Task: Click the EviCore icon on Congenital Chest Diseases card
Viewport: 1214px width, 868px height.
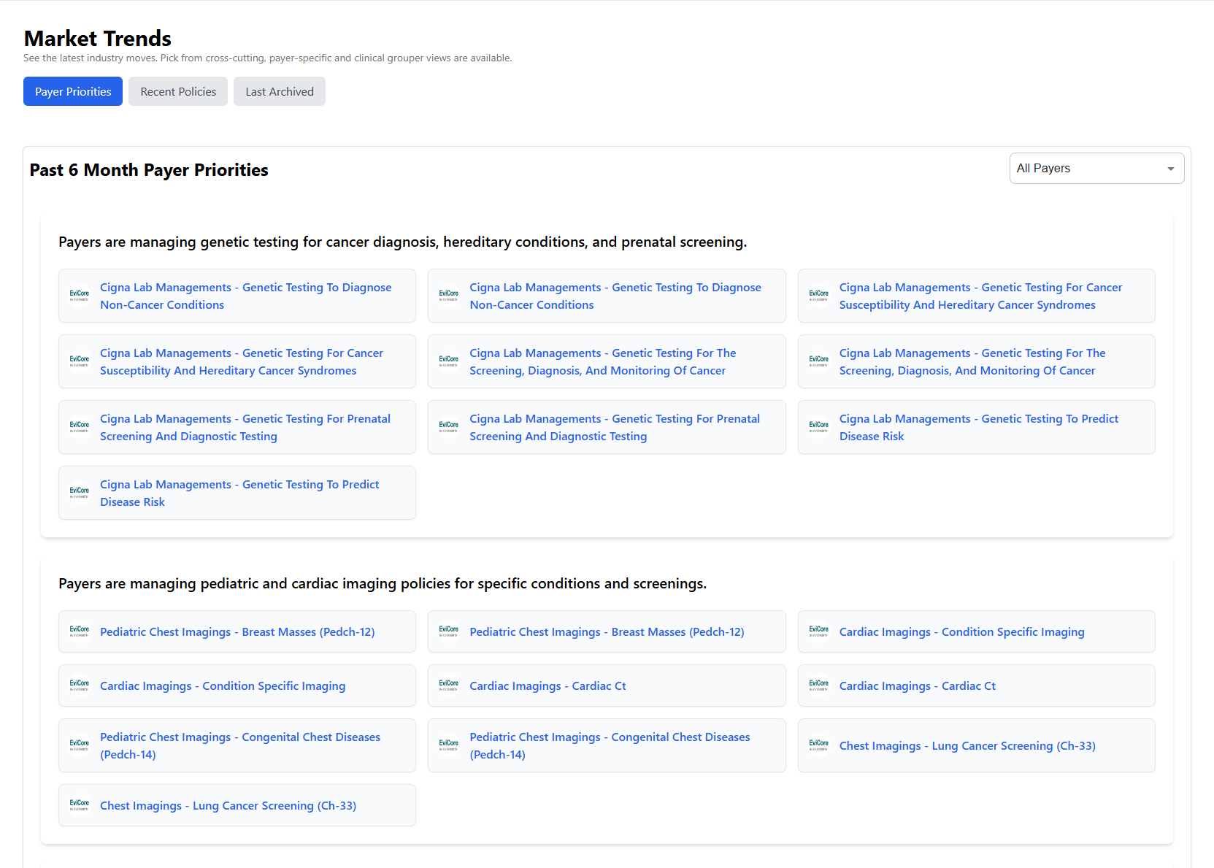Action: coord(79,745)
